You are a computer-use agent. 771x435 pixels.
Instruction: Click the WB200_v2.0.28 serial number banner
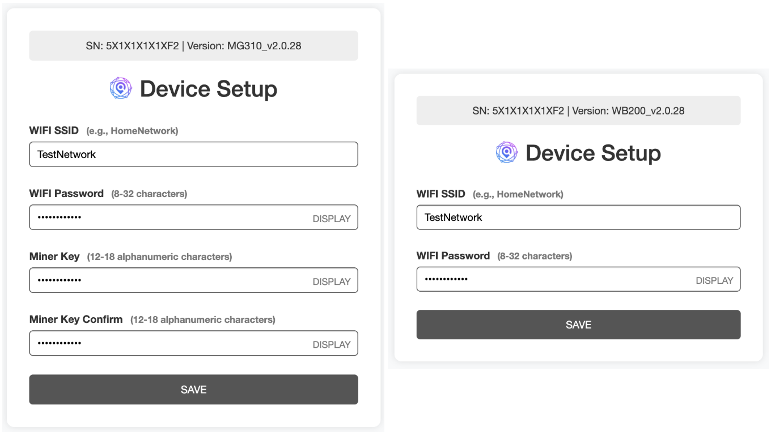(x=578, y=111)
